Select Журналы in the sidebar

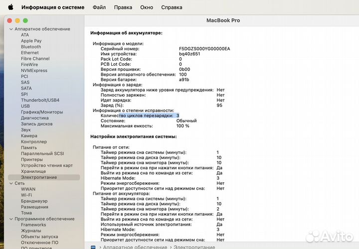[31, 231]
